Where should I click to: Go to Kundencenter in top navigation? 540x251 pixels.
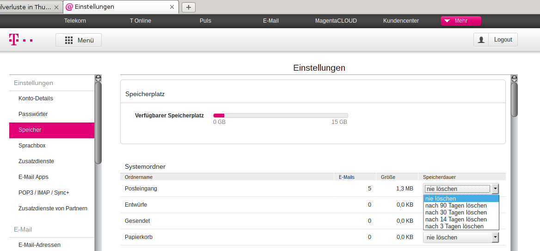(401, 21)
